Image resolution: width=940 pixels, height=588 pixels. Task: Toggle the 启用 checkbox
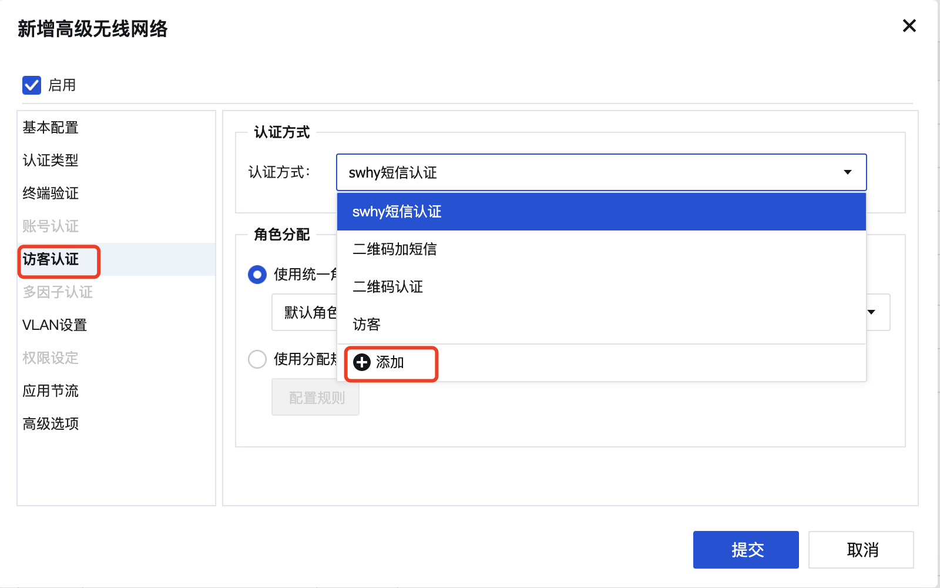[32, 85]
